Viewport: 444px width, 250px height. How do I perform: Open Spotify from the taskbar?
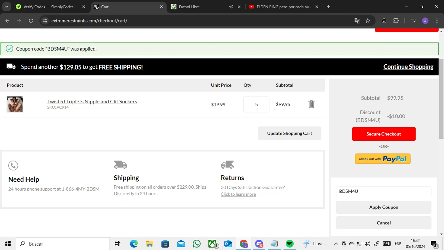click(289, 244)
